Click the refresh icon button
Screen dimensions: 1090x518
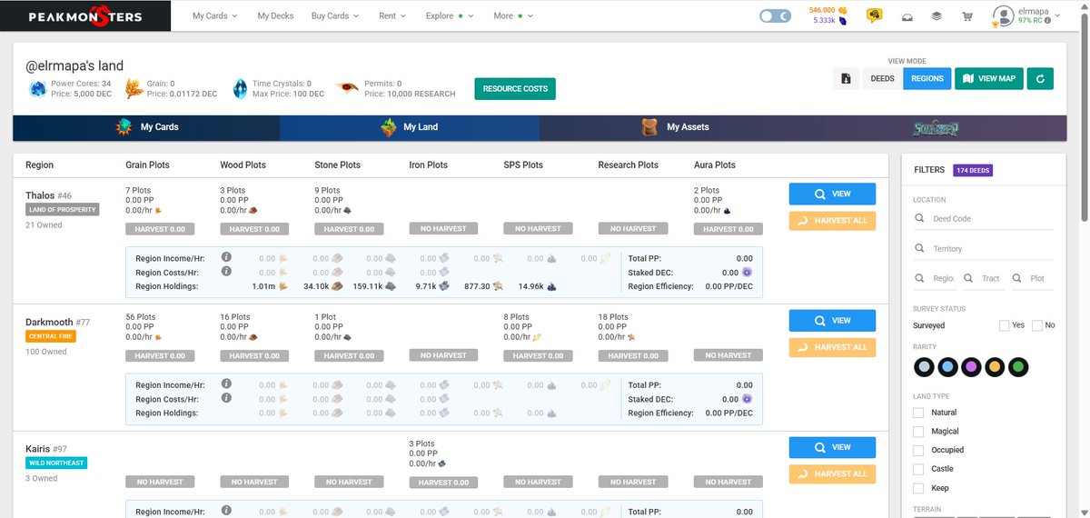click(1040, 79)
